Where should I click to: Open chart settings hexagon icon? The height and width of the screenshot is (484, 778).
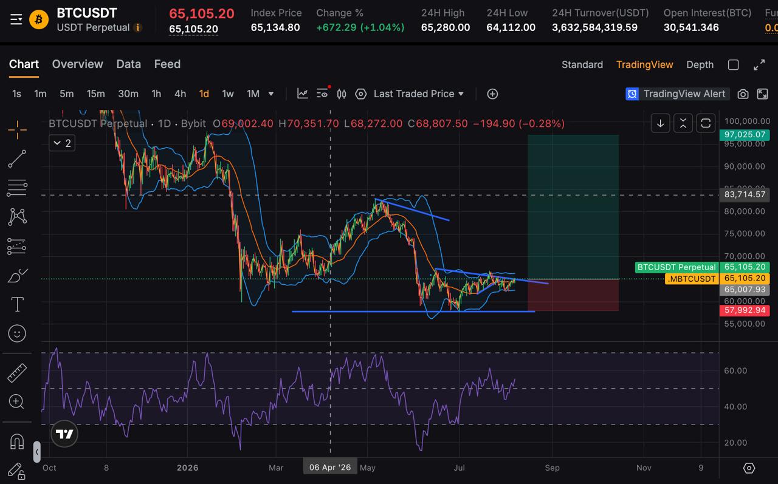pyautogui.click(x=361, y=94)
